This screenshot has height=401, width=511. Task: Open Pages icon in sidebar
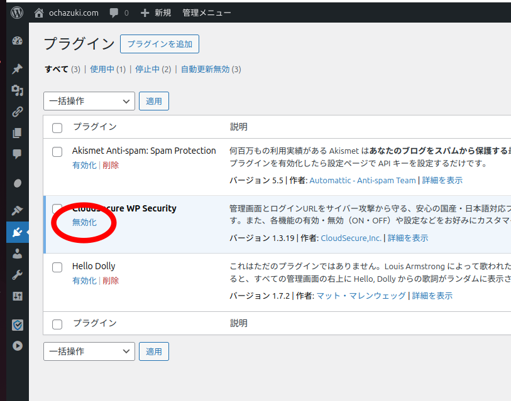18,133
